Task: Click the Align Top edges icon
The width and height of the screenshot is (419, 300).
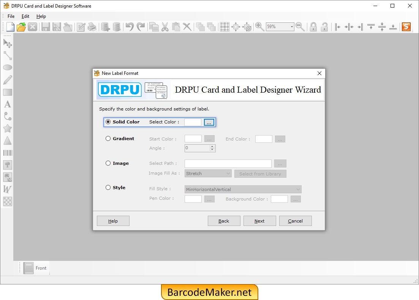Action: (x=371, y=27)
